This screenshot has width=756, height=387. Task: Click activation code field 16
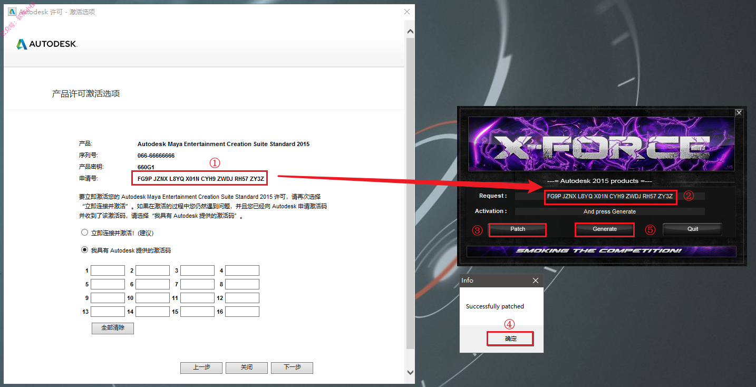[x=242, y=312]
